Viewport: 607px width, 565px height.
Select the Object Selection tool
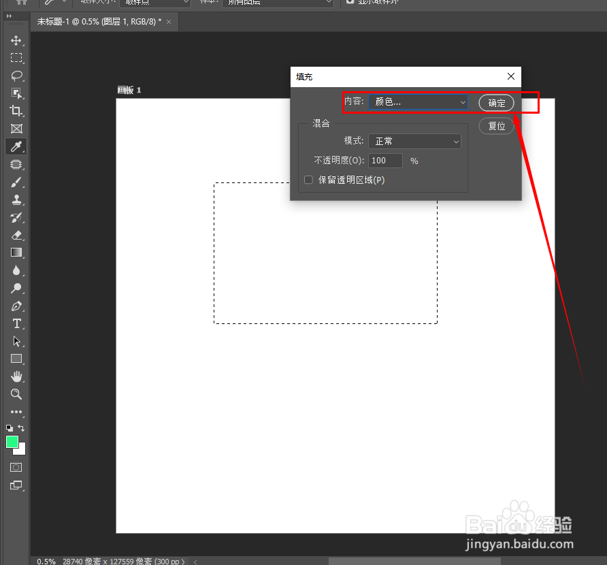[x=16, y=93]
